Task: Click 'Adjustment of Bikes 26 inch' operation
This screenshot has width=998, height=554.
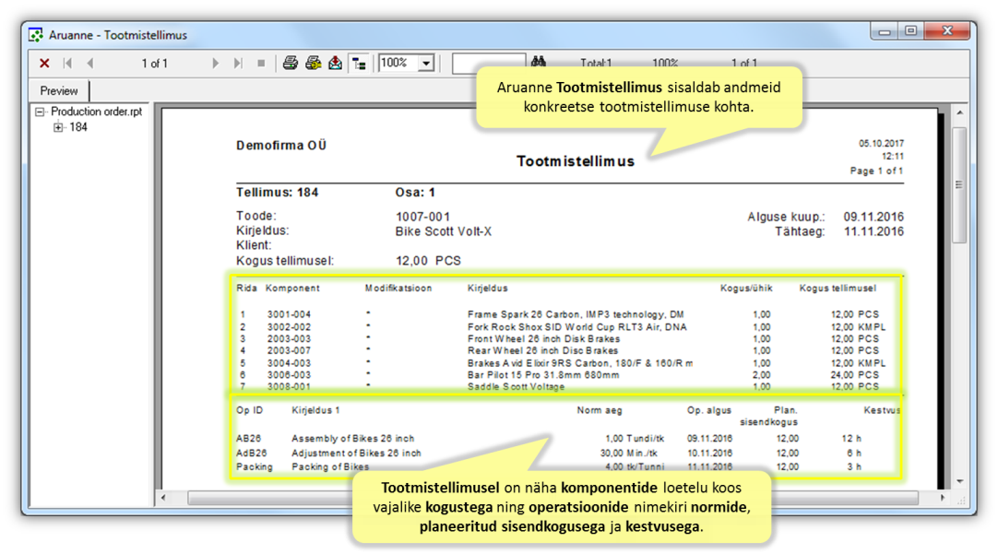Action: pyautogui.click(x=356, y=454)
